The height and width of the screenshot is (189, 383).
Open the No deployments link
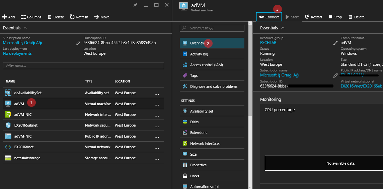pos(17,53)
